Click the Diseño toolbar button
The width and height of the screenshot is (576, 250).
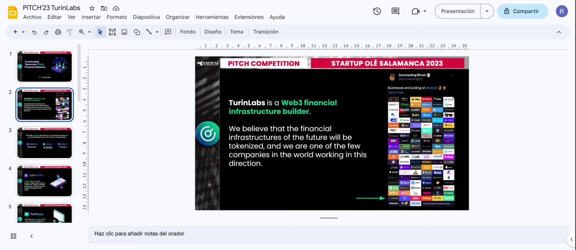click(x=213, y=32)
